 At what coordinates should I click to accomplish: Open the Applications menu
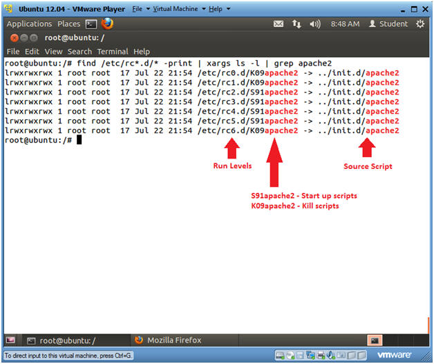29,24
